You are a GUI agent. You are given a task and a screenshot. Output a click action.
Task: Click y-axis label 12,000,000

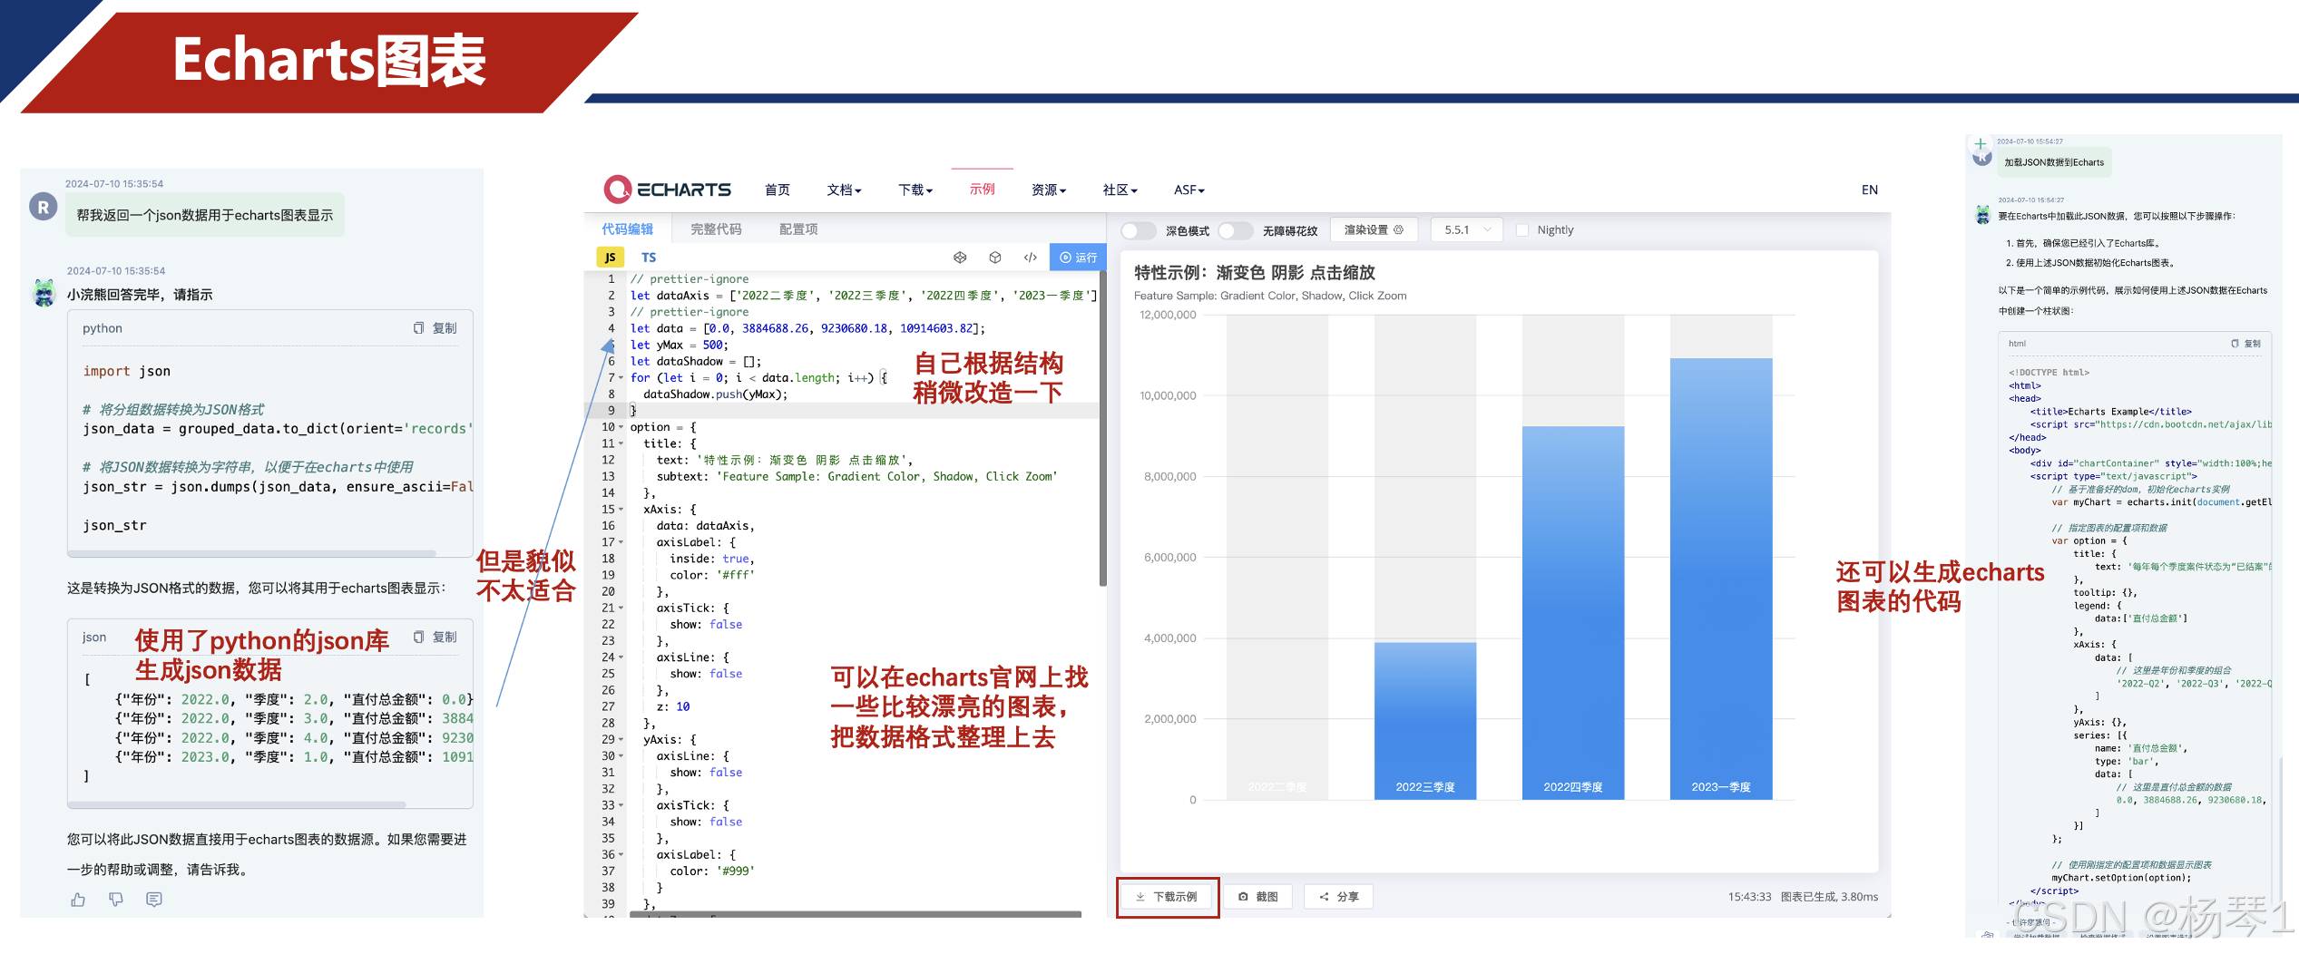pyautogui.click(x=1168, y=315)
